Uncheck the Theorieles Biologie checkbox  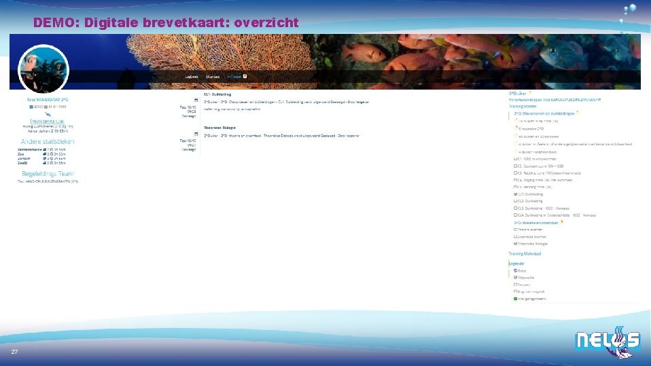coord(516,244)
